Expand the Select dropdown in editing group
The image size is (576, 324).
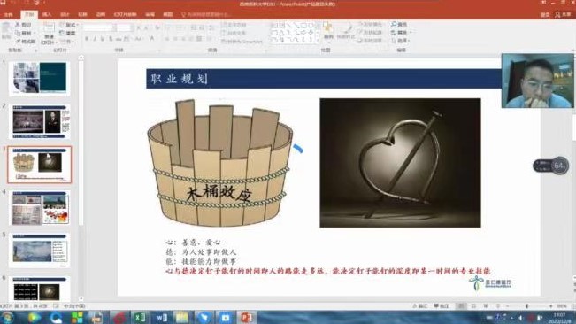click(401, 41)
